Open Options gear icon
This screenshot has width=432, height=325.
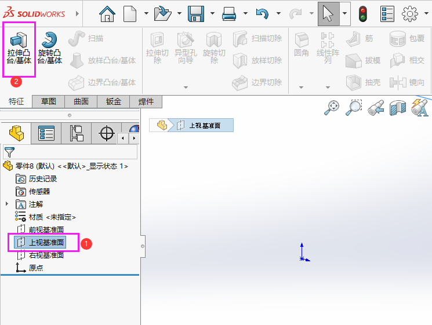click(410, 13)
